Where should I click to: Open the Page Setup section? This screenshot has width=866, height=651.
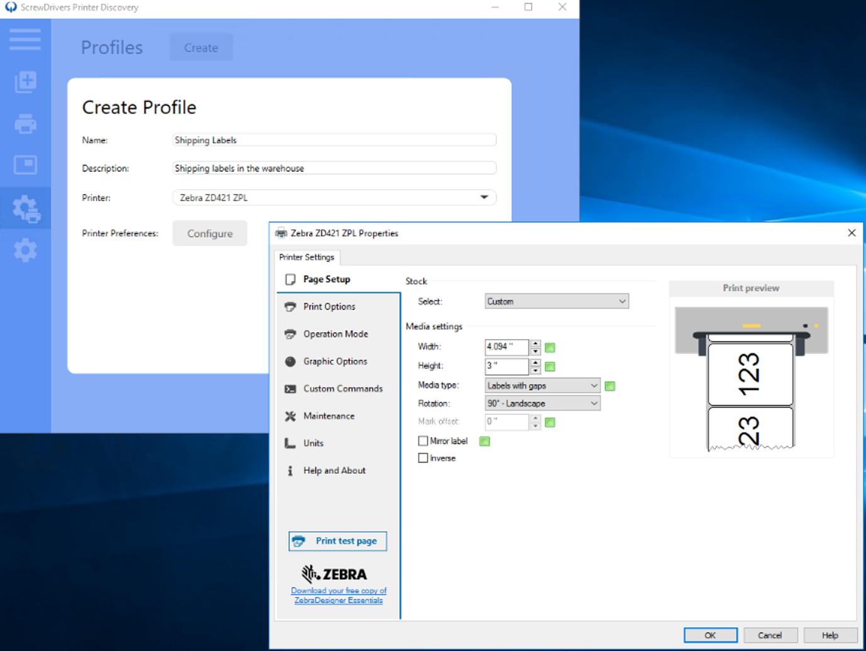327,279
